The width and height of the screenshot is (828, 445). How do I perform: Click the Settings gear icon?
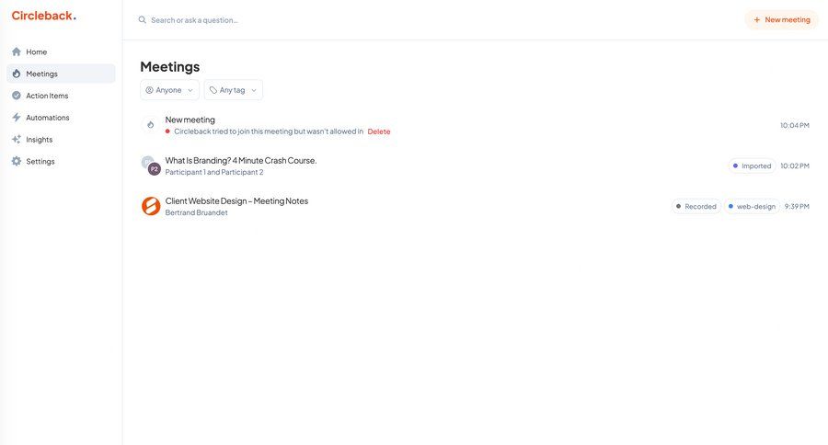[x=17, y=162]
